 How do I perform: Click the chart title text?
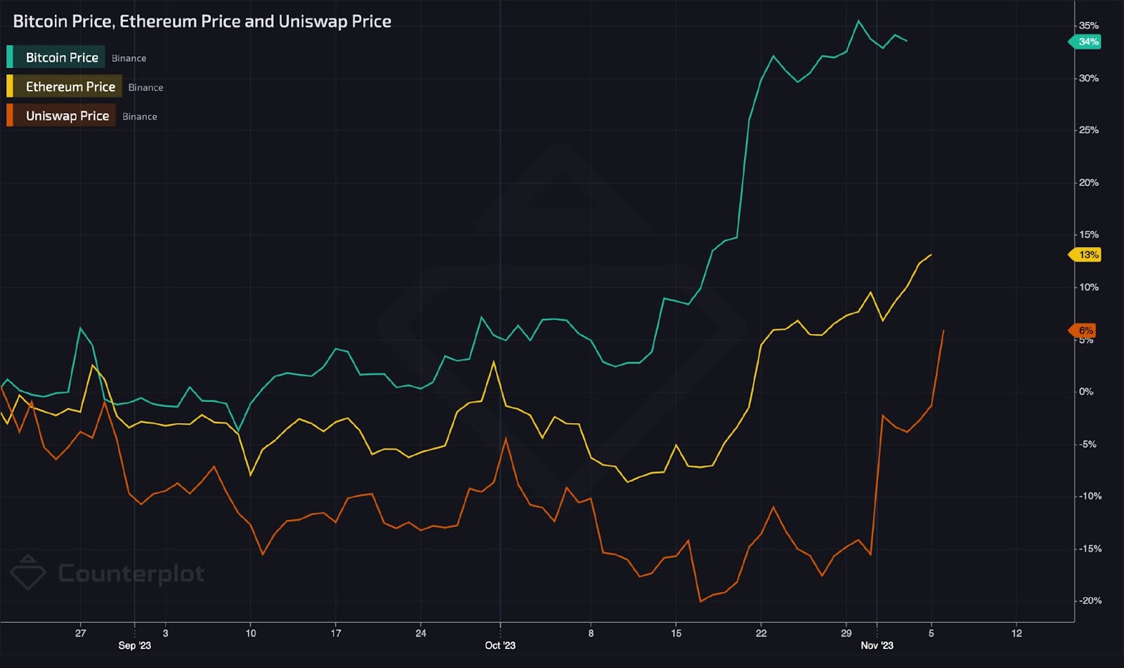pyautogui.click(x=202, y=22)
